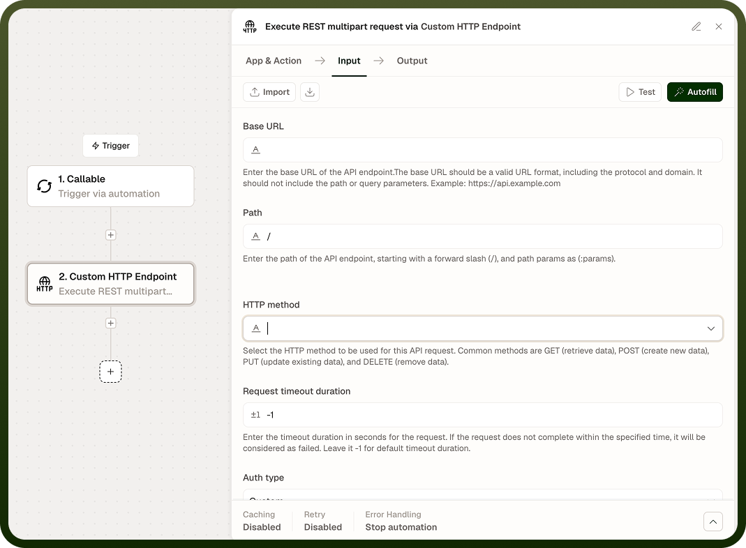Viewport: 746px width, 548px height.
Task: Switch to the App & Action tab
Action: tap(274, 61)
